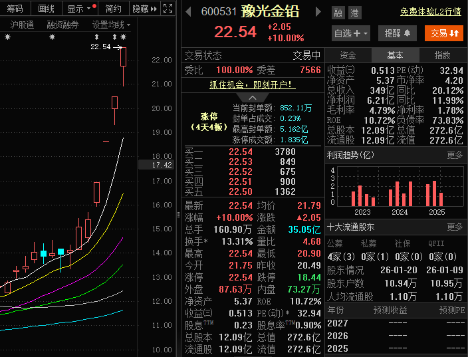This screenshot has height=357, width=468.
Task: Switch to 简约 view mode
Action: [113, 9]
